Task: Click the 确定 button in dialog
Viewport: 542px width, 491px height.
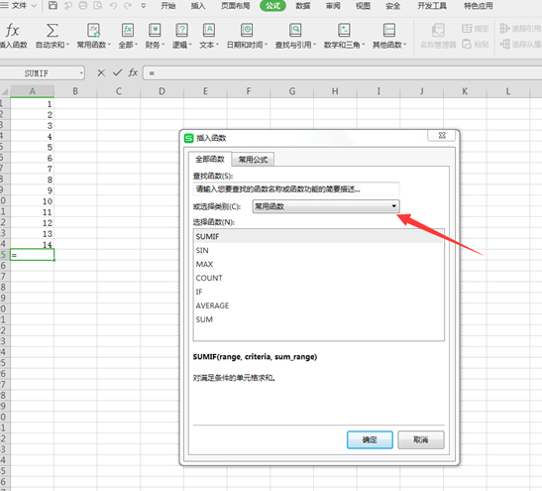Action: click(370, 439)
